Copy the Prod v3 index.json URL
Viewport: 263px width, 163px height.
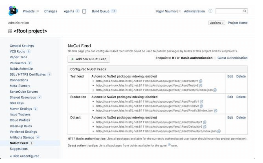(x=216, y=111)
